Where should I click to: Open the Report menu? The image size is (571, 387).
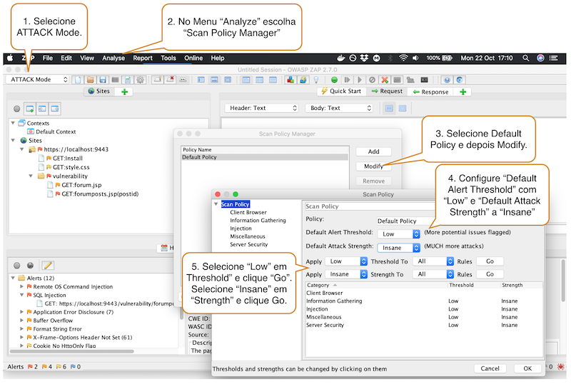pyautogui.click(x=142, y=59)
